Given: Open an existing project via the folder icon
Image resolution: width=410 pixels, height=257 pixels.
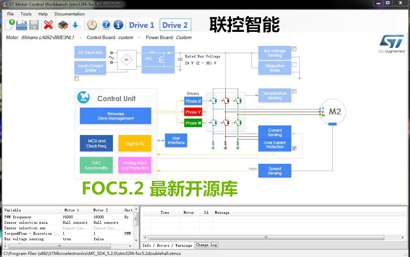Looking at the screenshot, I should pos(21,25).
